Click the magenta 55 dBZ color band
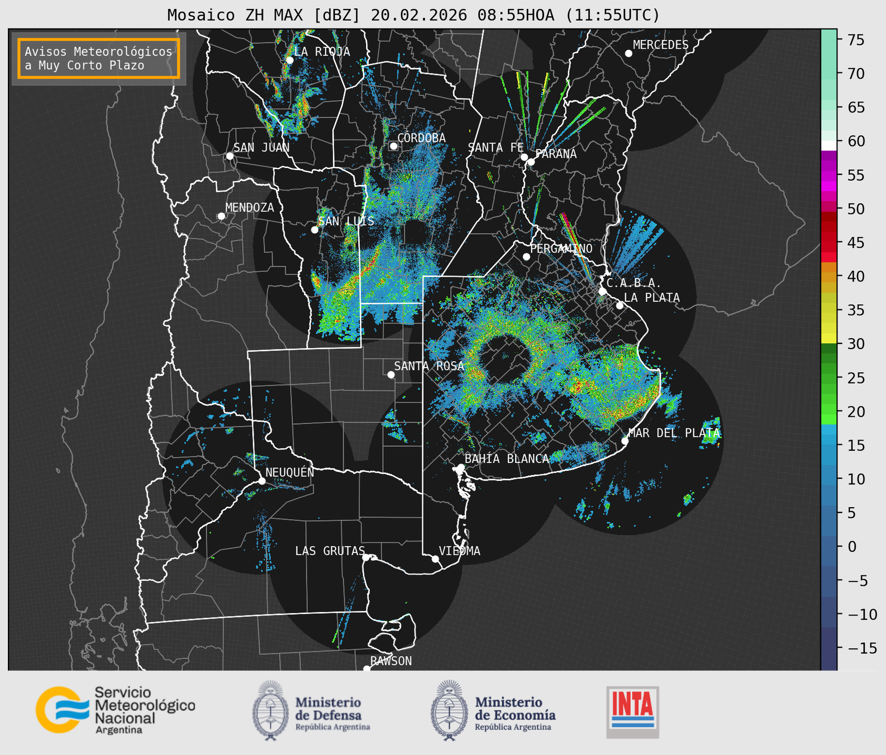This screenshot has height=755, width=886. click(829, 176)
